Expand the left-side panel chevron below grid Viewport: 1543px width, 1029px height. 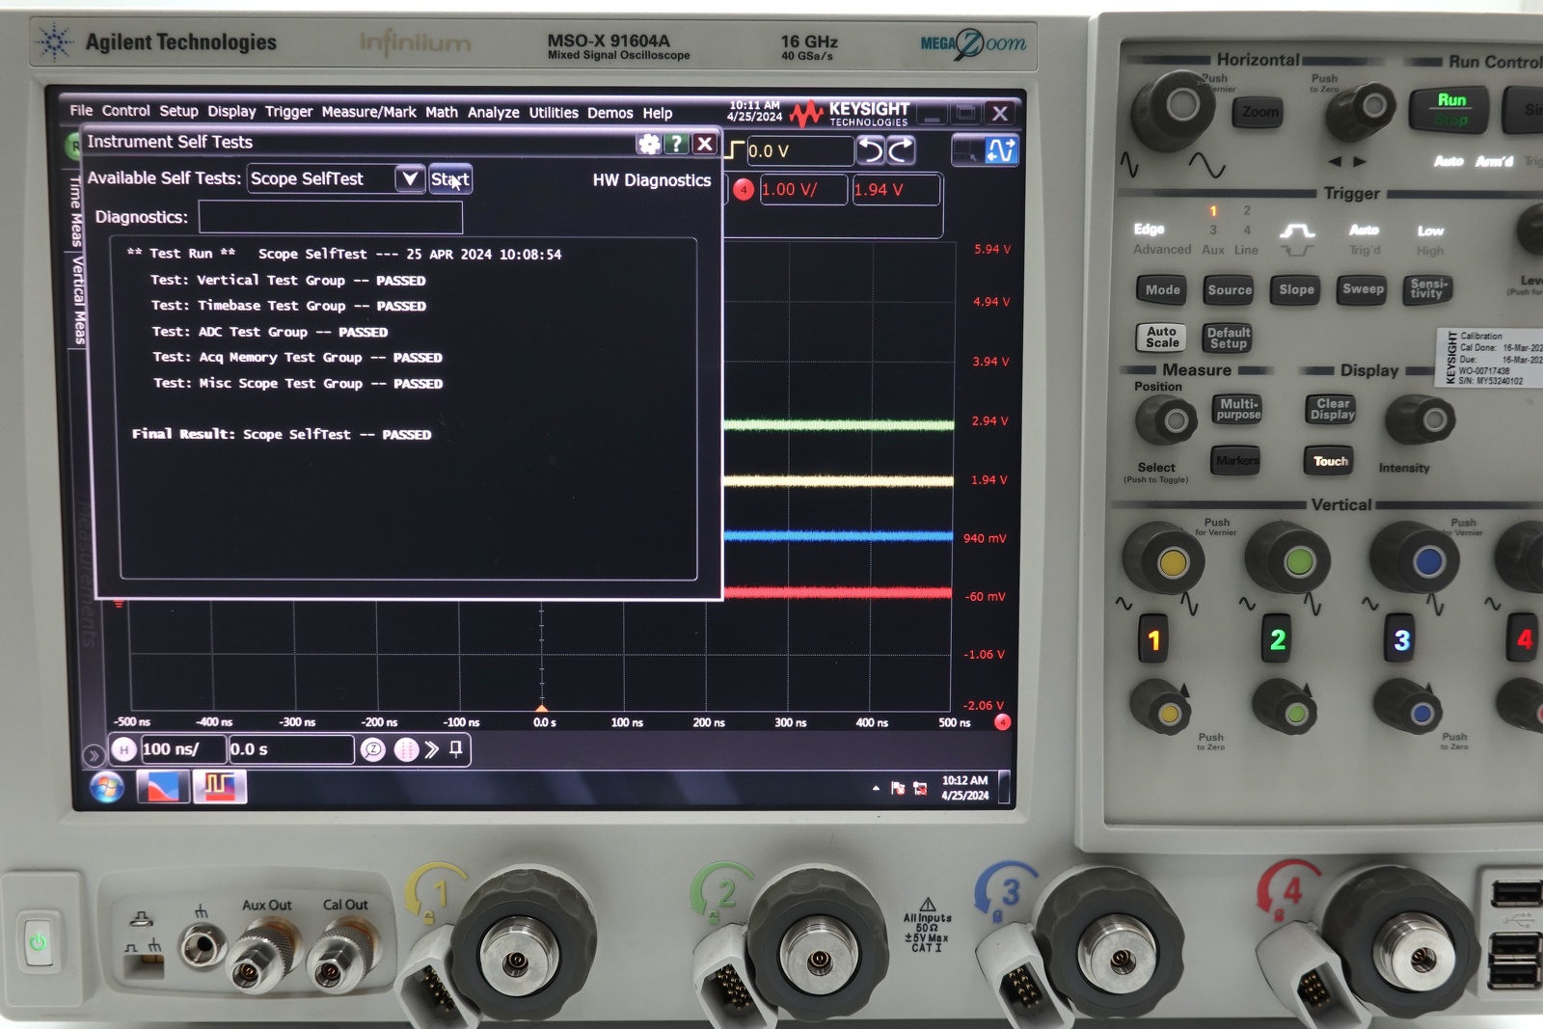tap(93, 755)
